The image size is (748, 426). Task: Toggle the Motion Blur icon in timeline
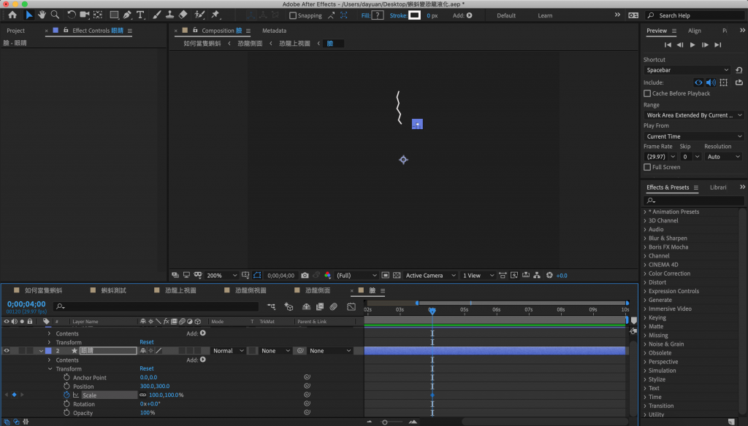tap(333, 306)
